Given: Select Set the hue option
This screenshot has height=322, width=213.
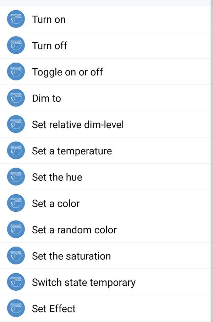Looking at the screenshot, I should tap(57, 177).
